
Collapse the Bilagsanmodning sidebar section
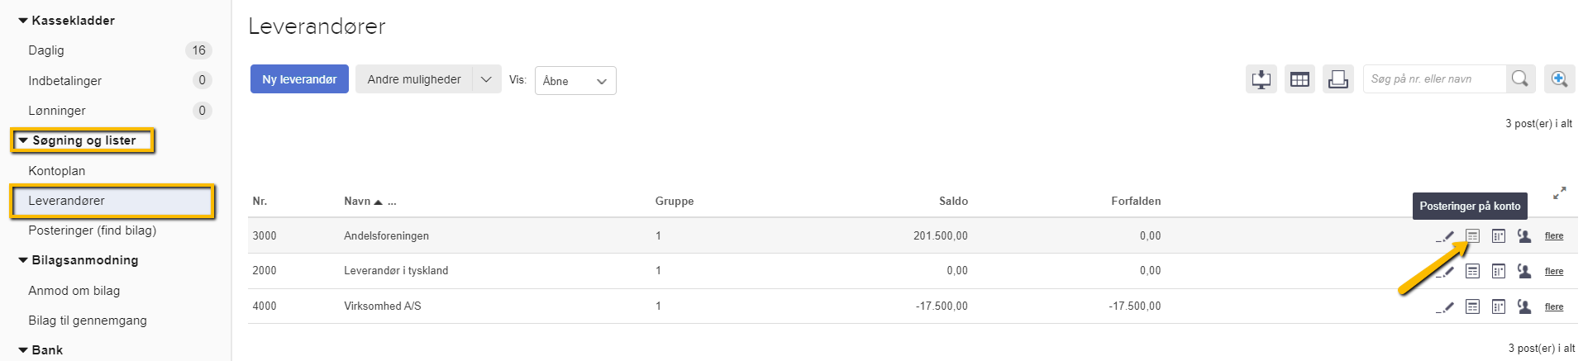pyautogui.click(x=23, y=260)
